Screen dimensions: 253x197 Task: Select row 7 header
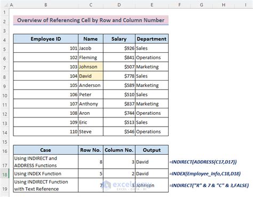(4, 68)
